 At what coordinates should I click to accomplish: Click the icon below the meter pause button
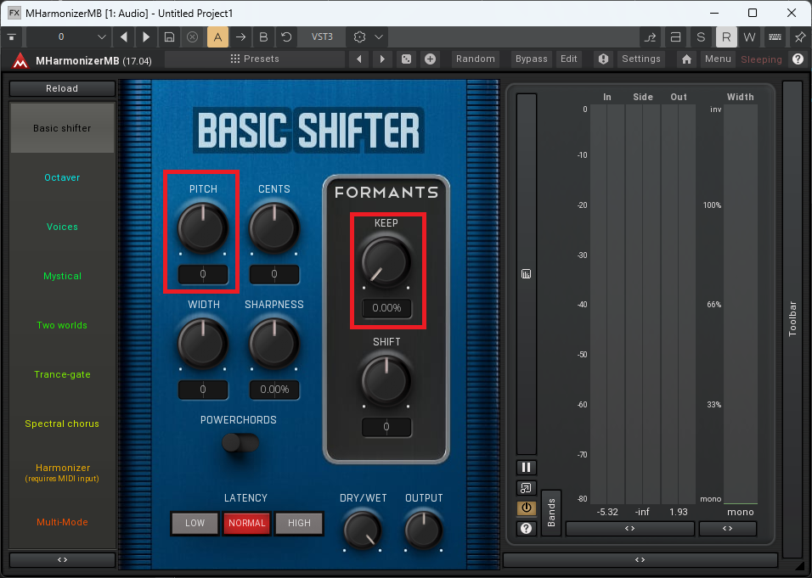point(526,487)
